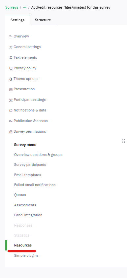Open Overview questions & groups
This screenshot has width=127, height=278.
(38, 155)
